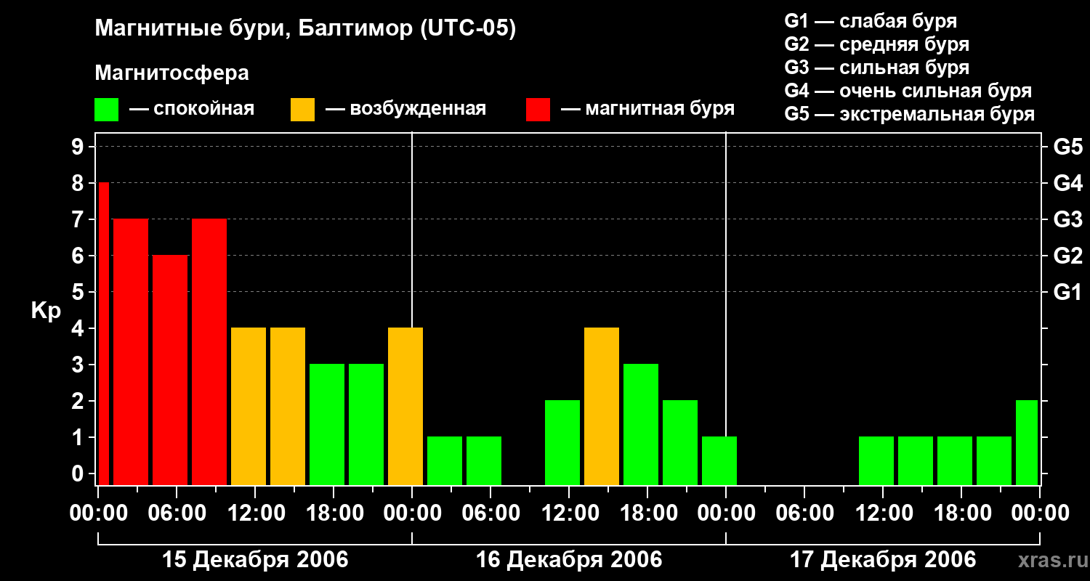
Task: Click the green Kp 3 bar on 16 December
Action: click(x=641, y=424)
